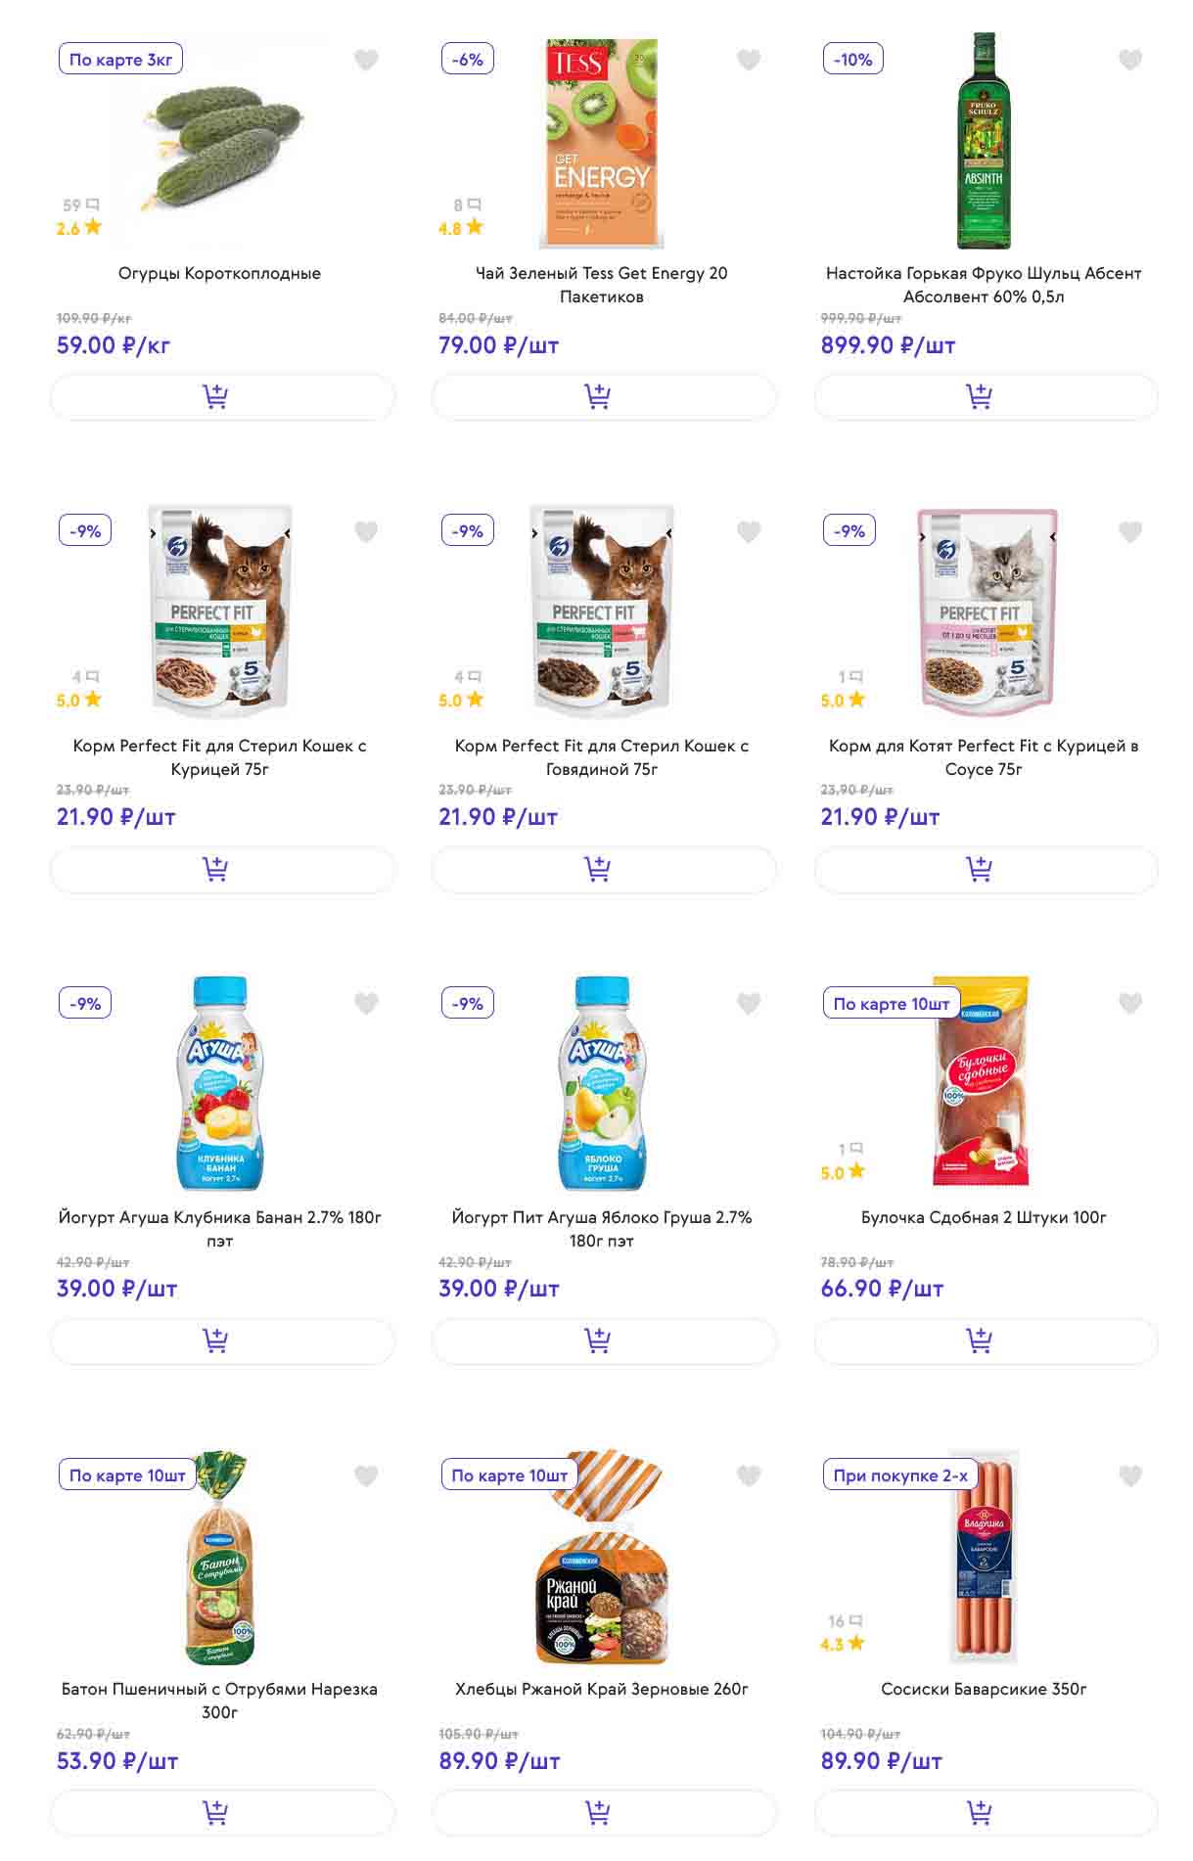Image resolution: width=1193 pixels, height=1861 pixels.
Task: Click the 'По карте 3кг' badge
Action: (120, 60)
